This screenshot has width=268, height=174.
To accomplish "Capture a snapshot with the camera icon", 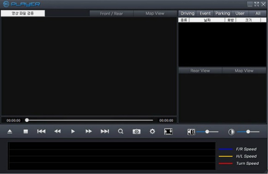I will point(137,132).
